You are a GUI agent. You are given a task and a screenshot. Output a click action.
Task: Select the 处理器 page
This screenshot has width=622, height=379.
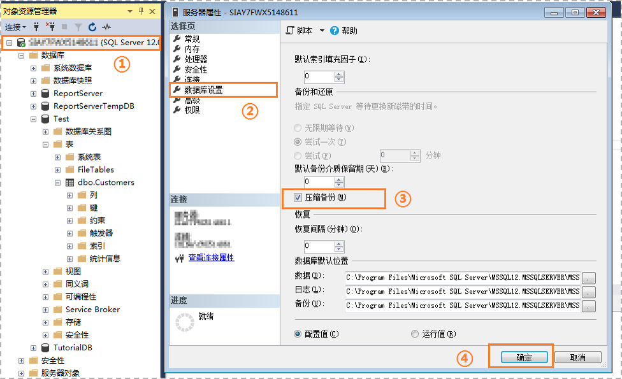click(x=196, y=59)
